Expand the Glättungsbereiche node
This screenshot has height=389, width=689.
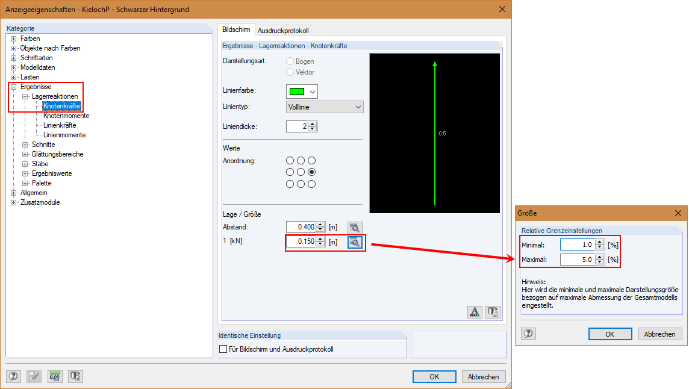(x=25, y=154)
